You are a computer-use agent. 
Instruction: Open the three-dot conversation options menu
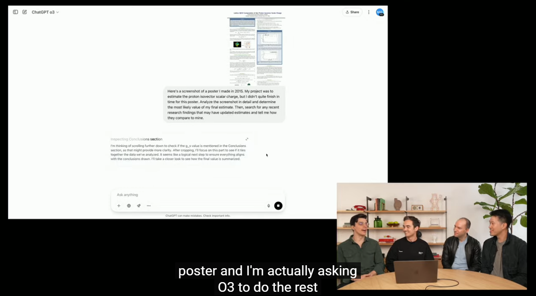[369, 12]
